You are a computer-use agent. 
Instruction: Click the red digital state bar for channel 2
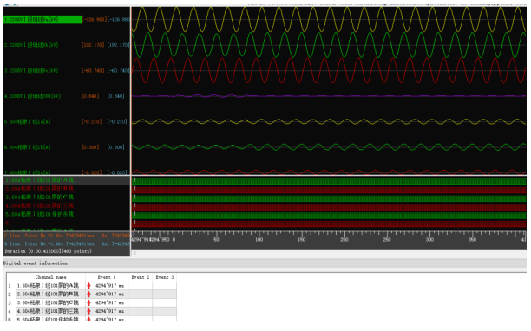point(329,190)
